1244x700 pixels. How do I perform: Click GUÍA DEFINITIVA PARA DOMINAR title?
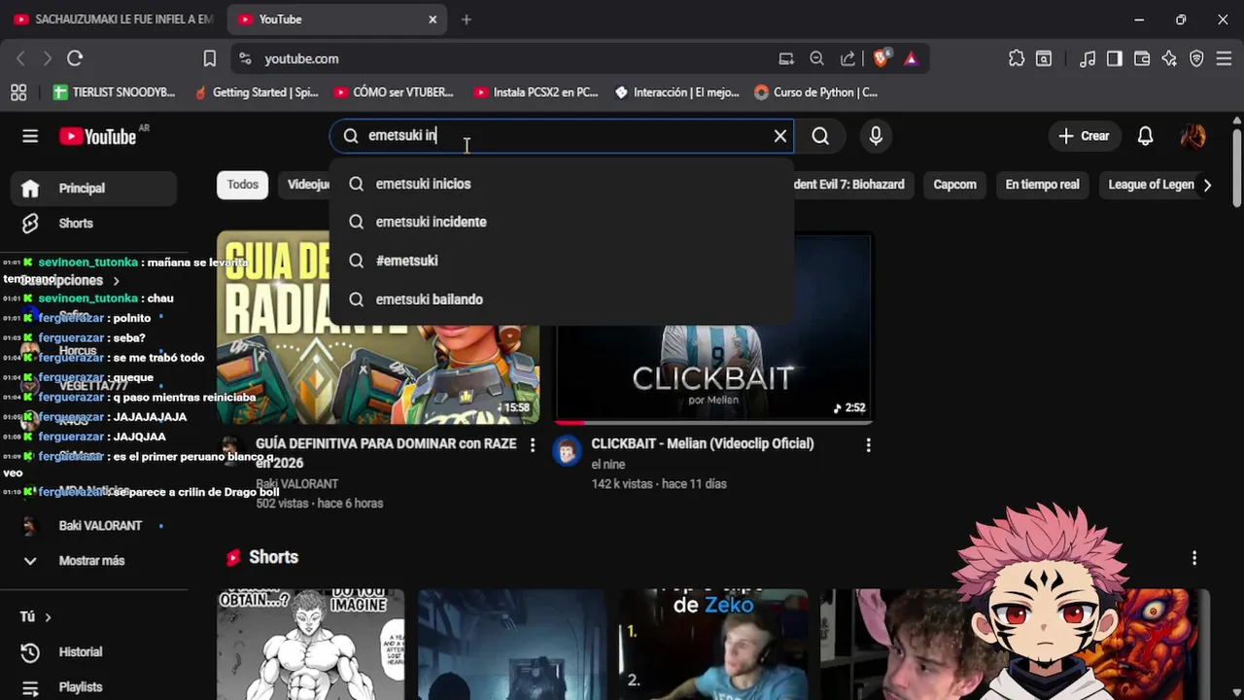(x=386, y=453)
